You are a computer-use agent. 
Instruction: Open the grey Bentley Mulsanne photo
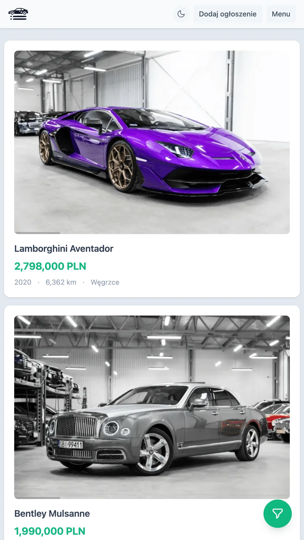(152, 407)
